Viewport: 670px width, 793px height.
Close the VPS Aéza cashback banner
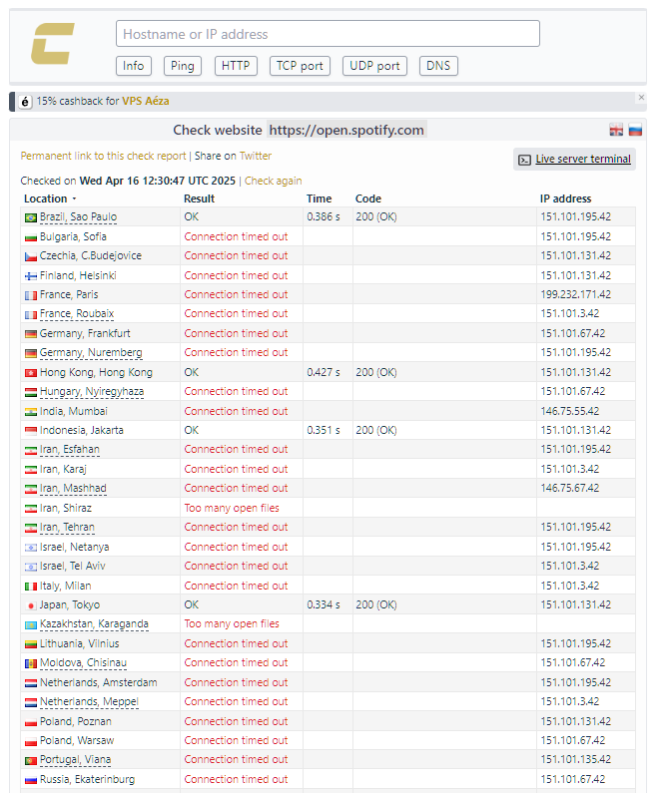point(641,98)
